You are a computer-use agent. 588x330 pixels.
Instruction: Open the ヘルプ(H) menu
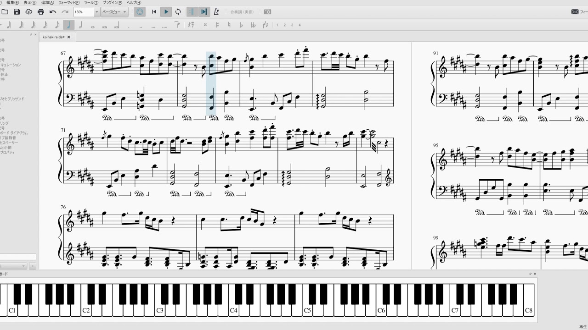tap(134, 2)
